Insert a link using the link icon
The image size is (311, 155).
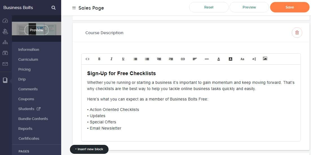coord(183,59)
